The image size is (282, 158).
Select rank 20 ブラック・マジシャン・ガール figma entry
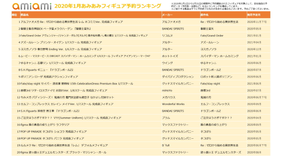point(62,152)
